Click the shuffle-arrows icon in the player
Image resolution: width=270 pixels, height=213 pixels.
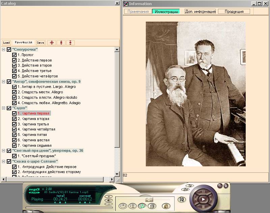(132, 206)
